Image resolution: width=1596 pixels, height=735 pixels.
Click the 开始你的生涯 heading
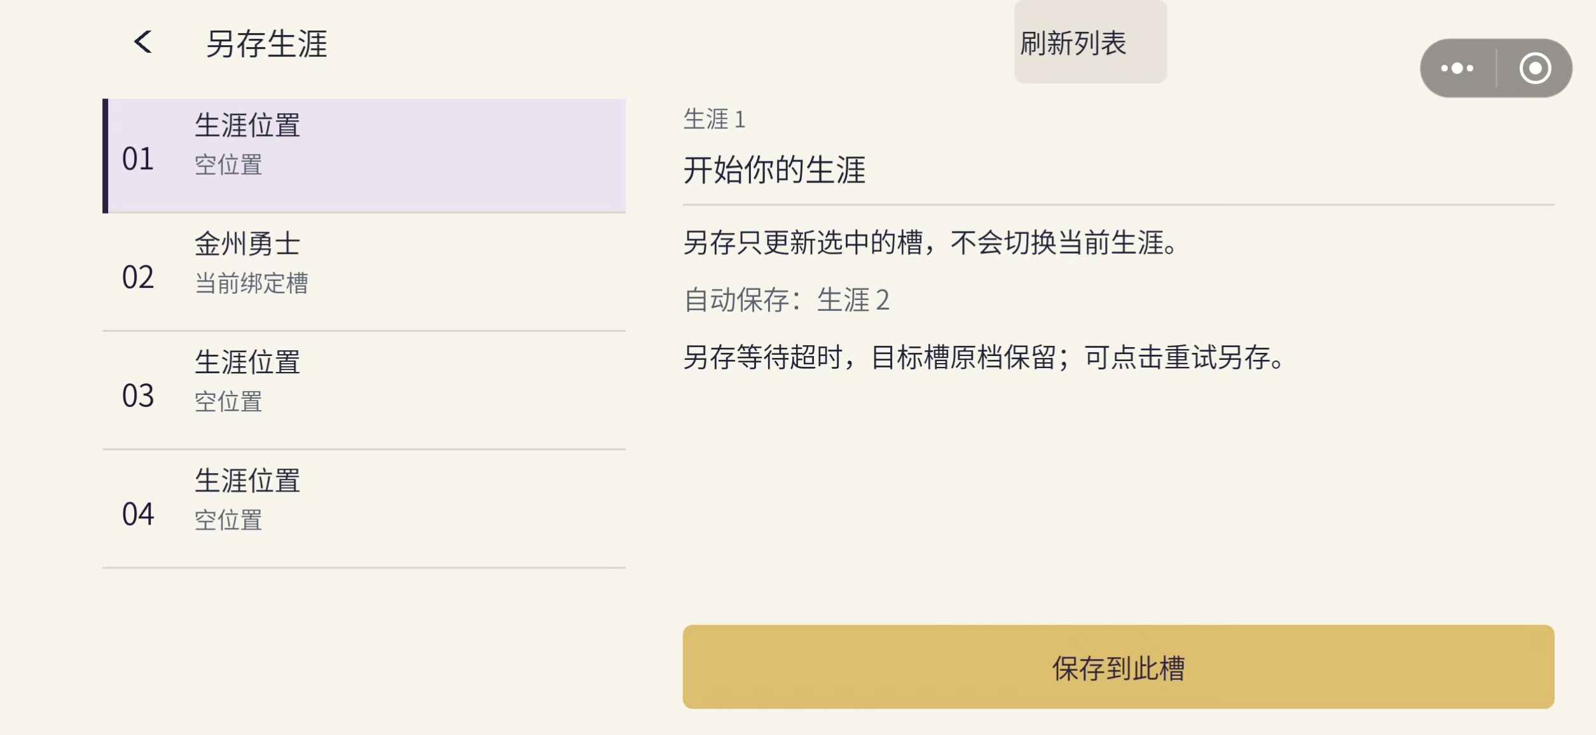774,170
